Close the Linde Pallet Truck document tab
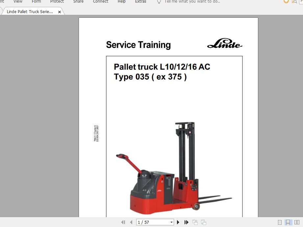This screenshot has height=227, width=303. tap(60, 12)
